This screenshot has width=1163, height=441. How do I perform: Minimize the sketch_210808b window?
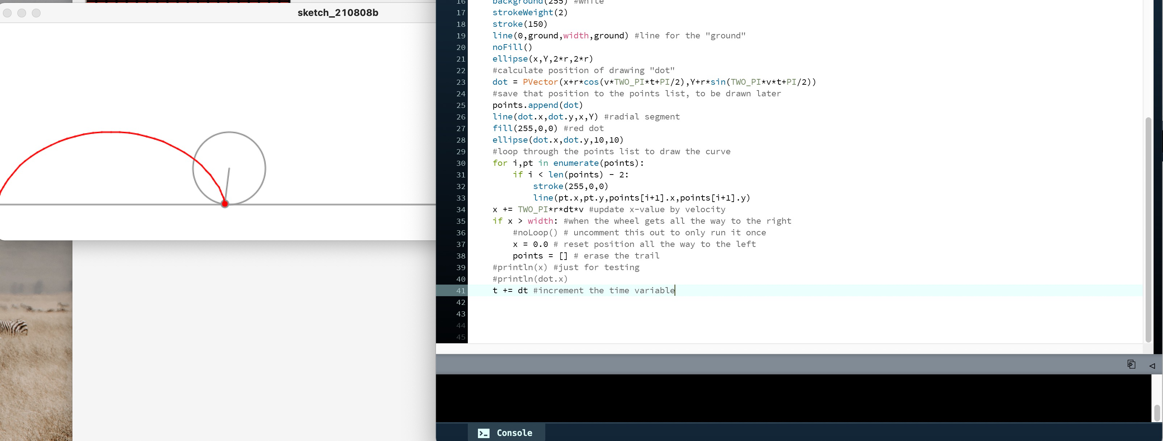[x=22, y=13]
